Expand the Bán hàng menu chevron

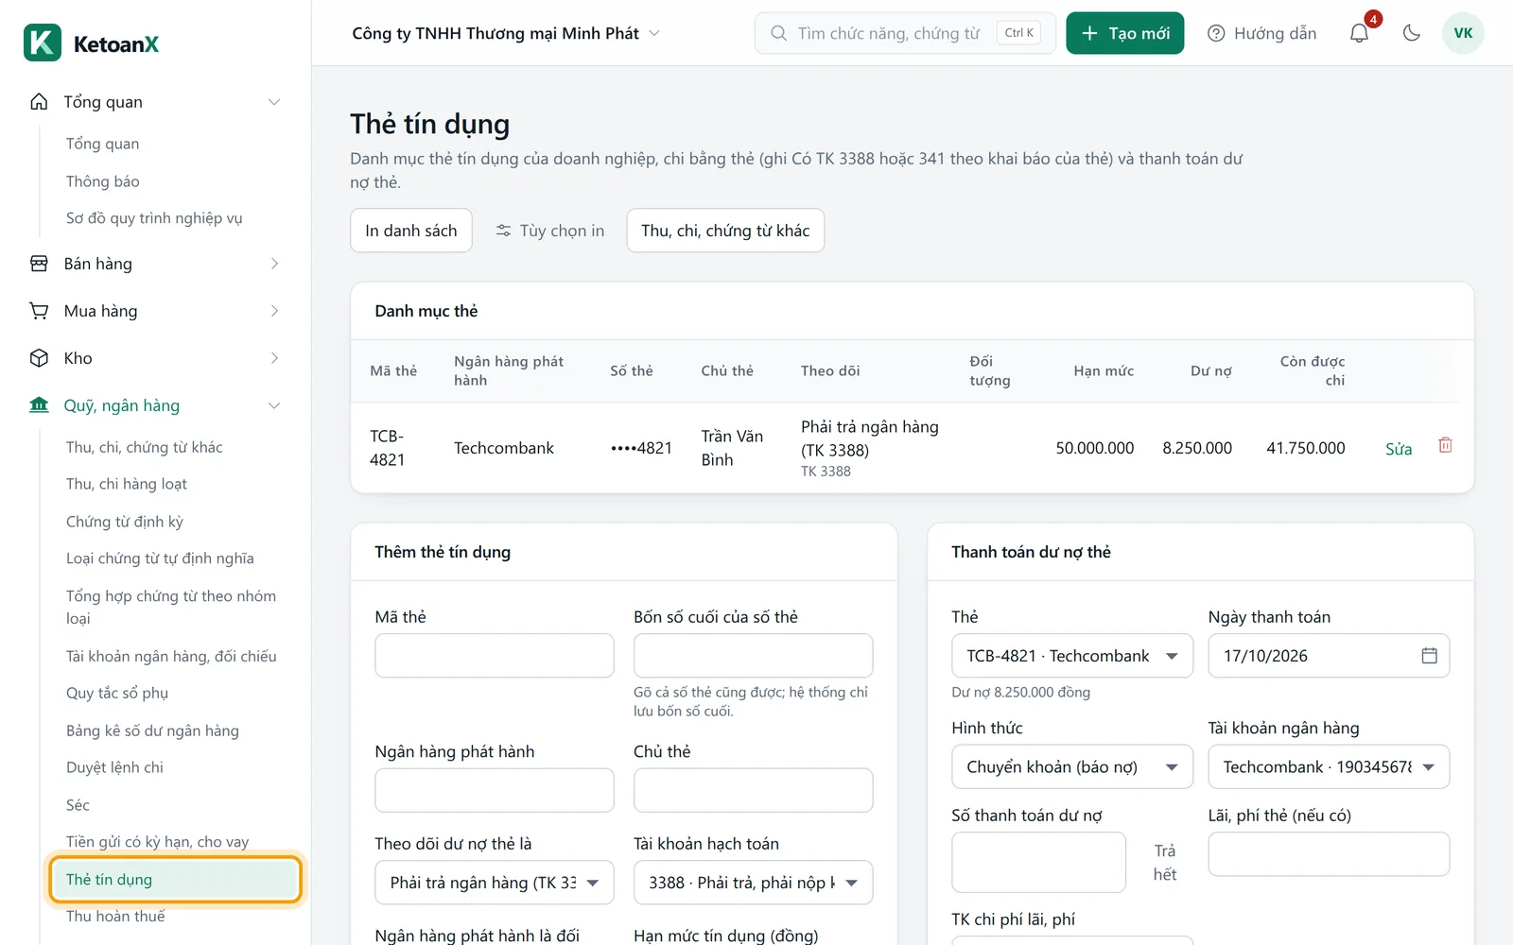click(274, 264)
